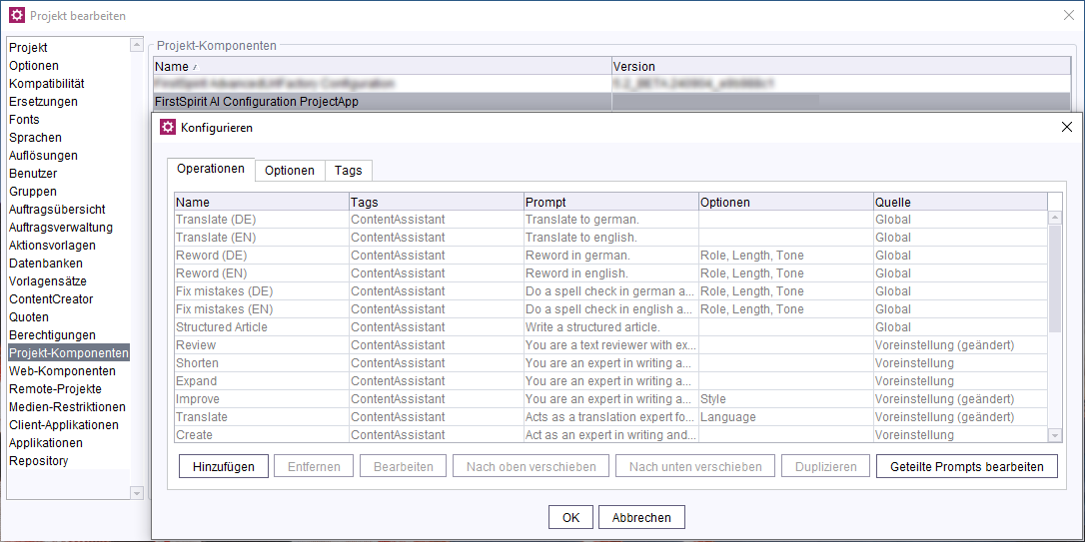Image resolution: width=1085 pixels, height=542 pixels.
Task: Click the sidebar list up arrow
Action: 136,46
